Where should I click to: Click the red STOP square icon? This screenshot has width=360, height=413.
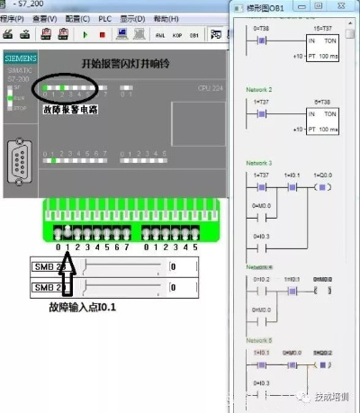coord(103,35)
